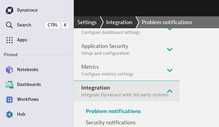
Task: Expand the Application Security chevron
Action: [170, 50]
